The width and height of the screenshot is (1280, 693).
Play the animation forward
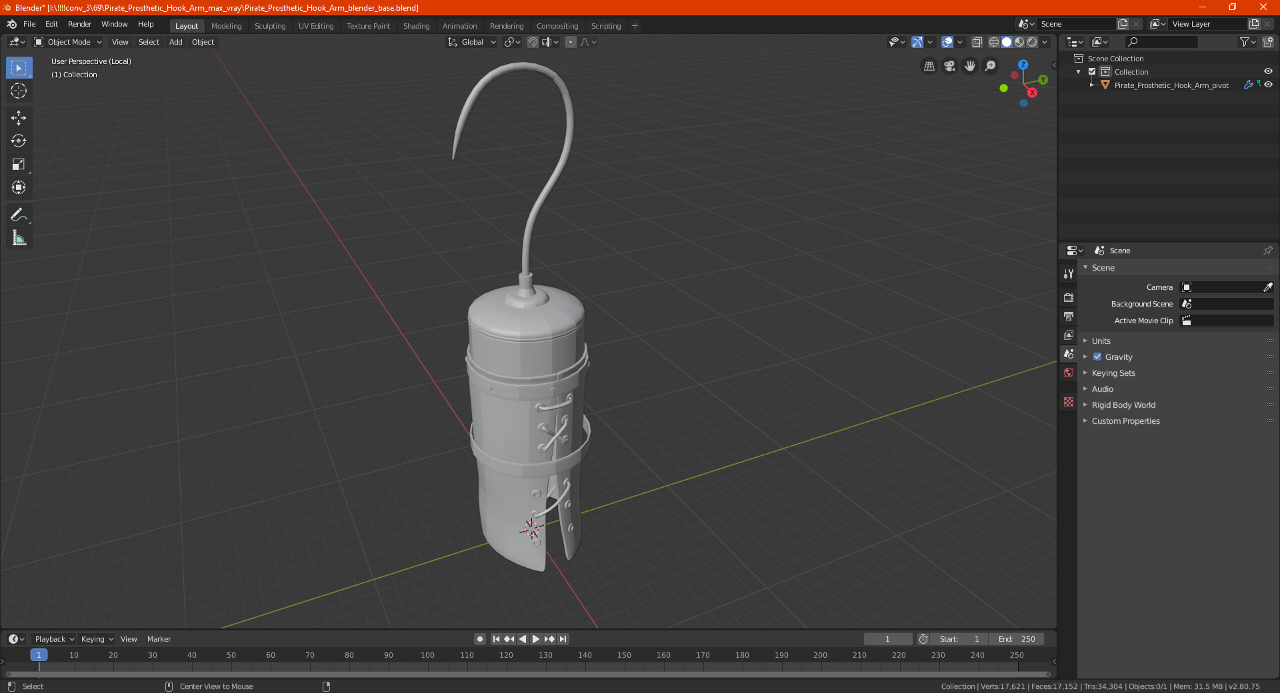tap(536, 639)
